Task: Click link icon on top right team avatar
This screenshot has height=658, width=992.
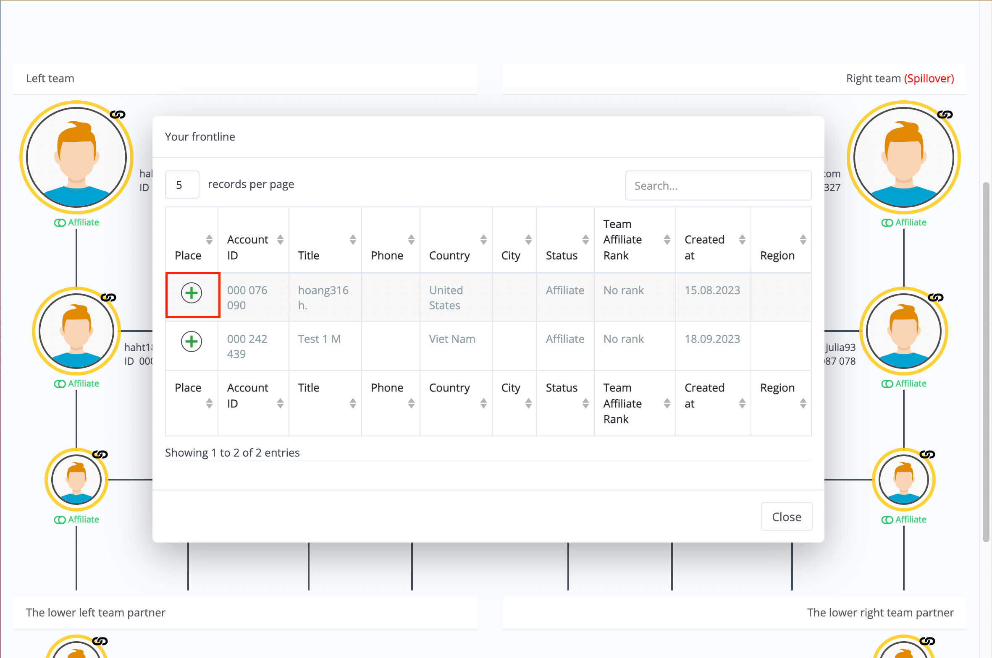Action: tap(945, 115)
